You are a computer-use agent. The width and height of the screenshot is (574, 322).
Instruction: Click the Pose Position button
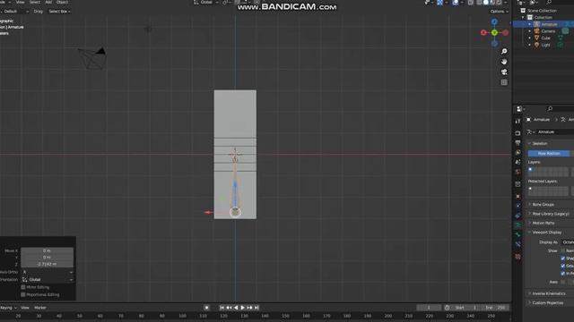tap(549, 153)
